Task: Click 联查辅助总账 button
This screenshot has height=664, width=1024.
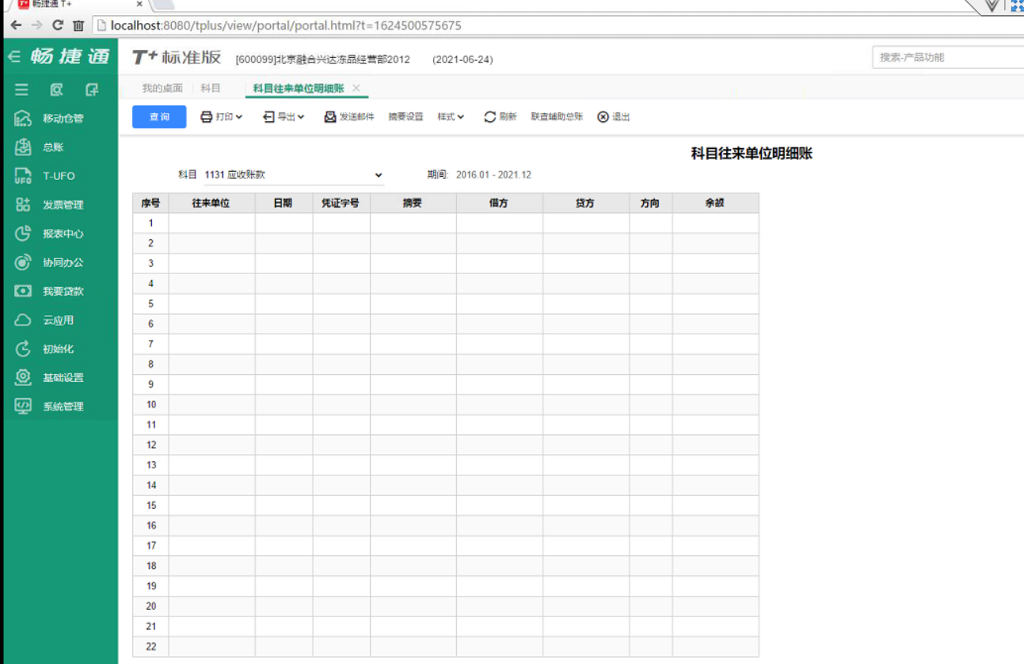Action: click(557, 116)
